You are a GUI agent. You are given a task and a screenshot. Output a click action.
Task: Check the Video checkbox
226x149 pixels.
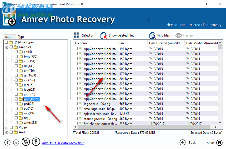coord(11,127)
